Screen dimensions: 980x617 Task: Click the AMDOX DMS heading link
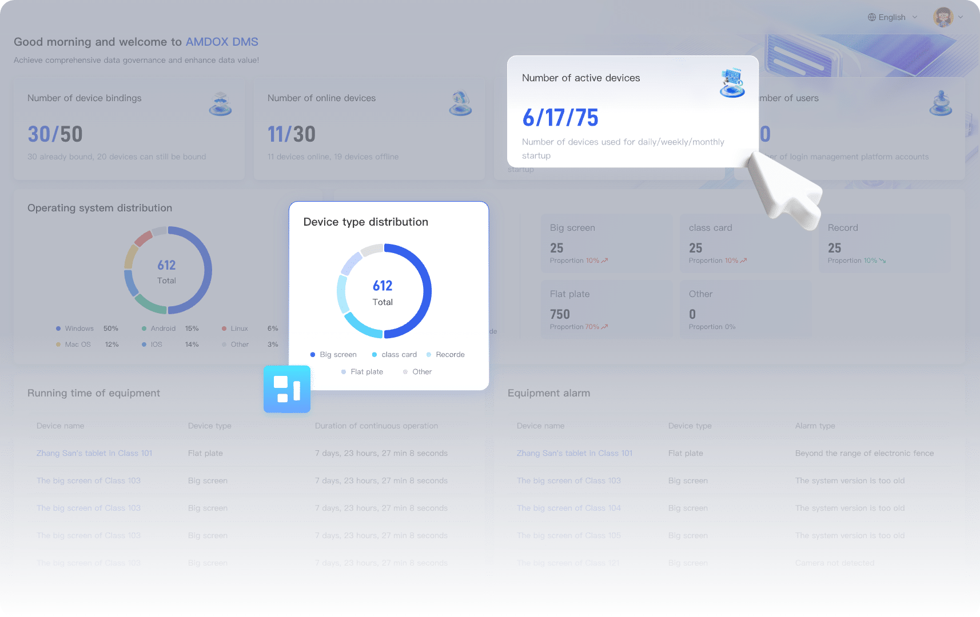(222, 42)
